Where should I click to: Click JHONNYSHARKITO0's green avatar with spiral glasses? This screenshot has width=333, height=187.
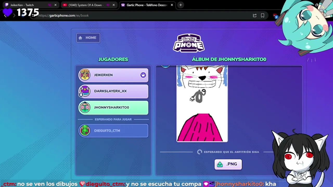click(x=85, y=107)
